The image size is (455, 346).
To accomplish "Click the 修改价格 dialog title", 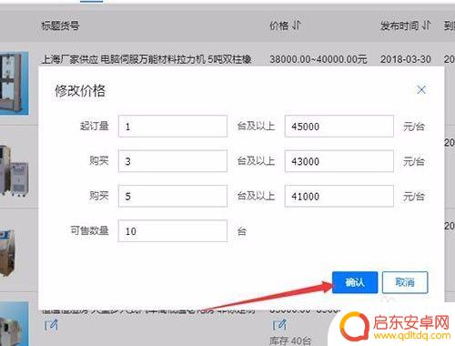I will click(x=80, y=90).
